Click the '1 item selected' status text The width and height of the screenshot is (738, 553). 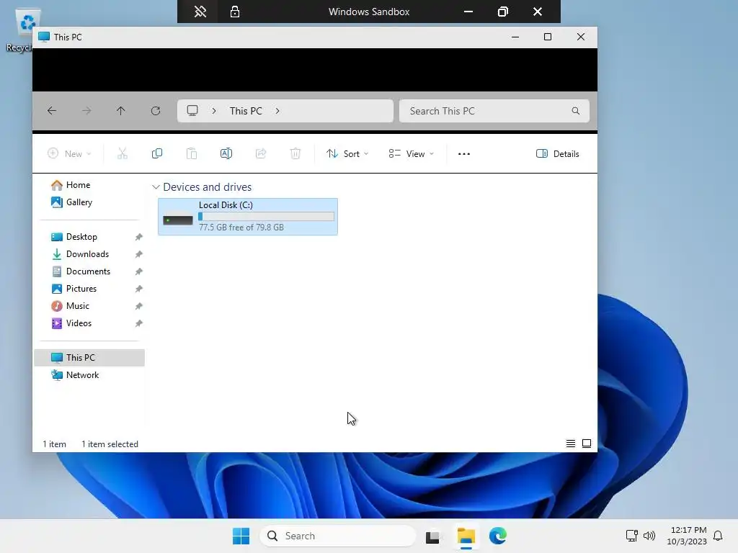(x=110, y=444)
